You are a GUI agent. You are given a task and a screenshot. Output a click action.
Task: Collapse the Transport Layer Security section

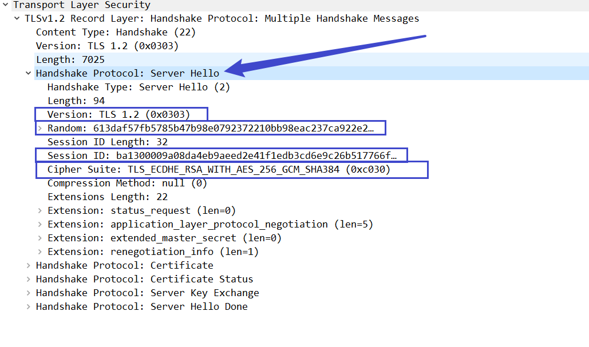6,5
